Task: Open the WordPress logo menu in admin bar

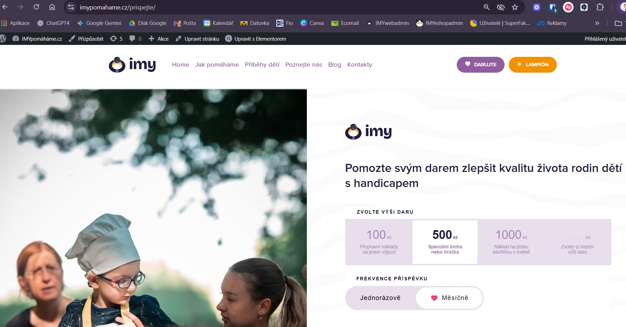Action: pos(3,39)
